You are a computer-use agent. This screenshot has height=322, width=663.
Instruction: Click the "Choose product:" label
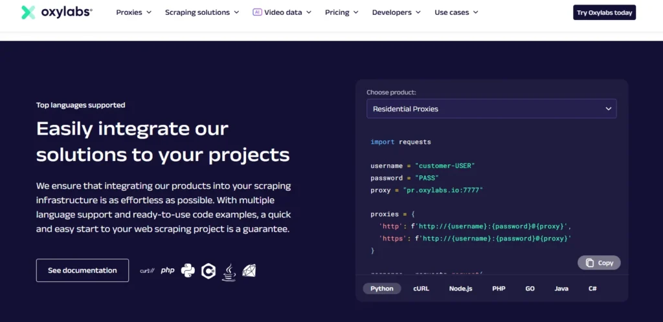click(x=392, y=92)
